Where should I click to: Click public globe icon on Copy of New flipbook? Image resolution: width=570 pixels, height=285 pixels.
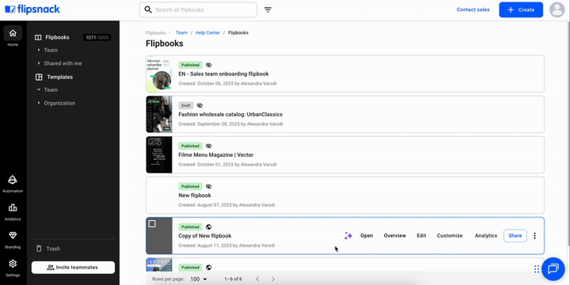[208, 227]
